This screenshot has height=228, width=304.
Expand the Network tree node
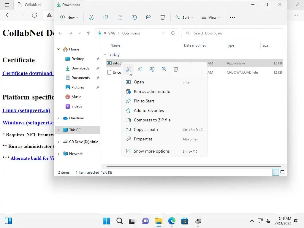58,154
